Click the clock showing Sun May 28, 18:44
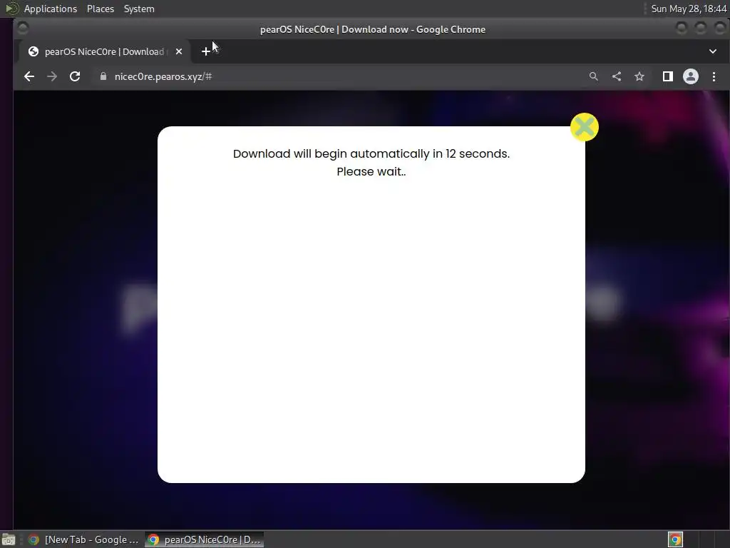Image resolution: width=730 pixels, height=548 pixels. coord(689,9)
